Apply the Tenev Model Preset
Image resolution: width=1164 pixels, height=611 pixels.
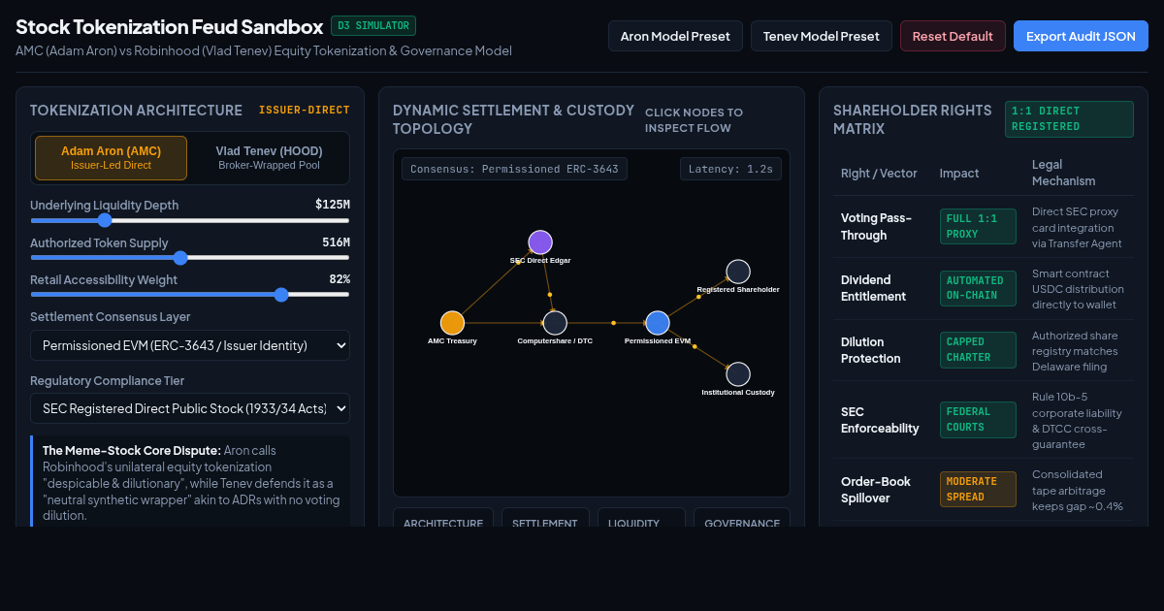click(822, 36)
